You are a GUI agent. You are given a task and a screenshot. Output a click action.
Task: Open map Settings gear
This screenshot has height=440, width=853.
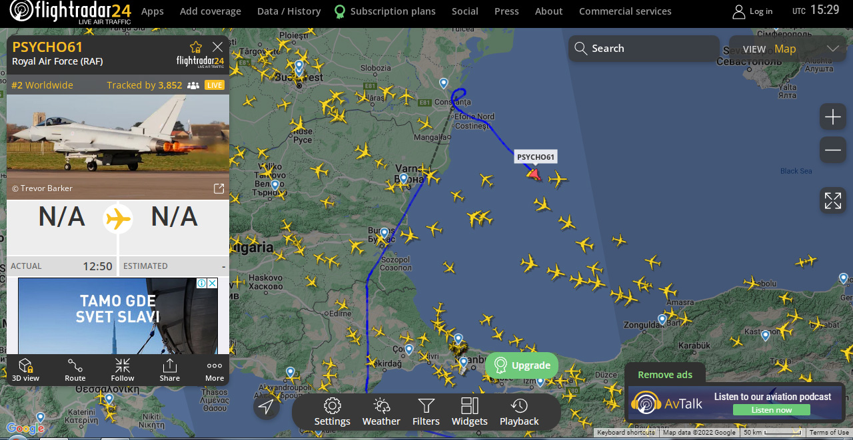click(x=332, y=412)
